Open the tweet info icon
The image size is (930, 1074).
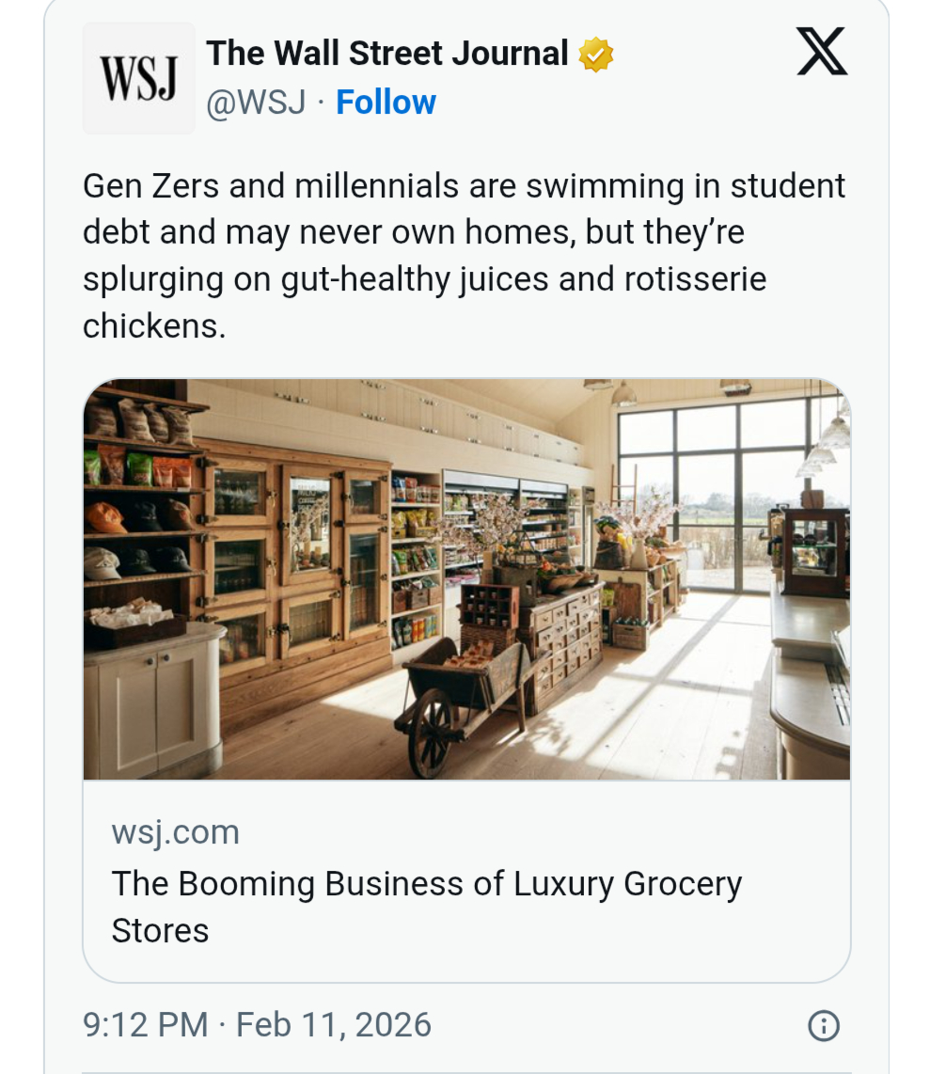tap(823, 1026)
